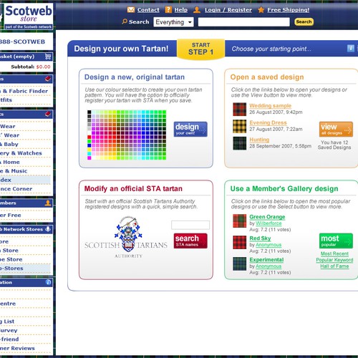Open the Everything search category dropdown
Image resolution: width=358 pixels, height=358 pixels.
[x=173, y=22]
